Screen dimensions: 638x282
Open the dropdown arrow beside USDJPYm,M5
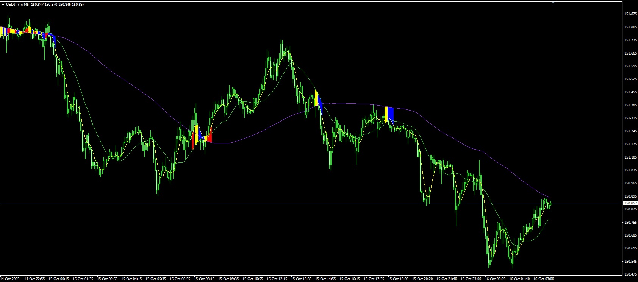point(3,5)
